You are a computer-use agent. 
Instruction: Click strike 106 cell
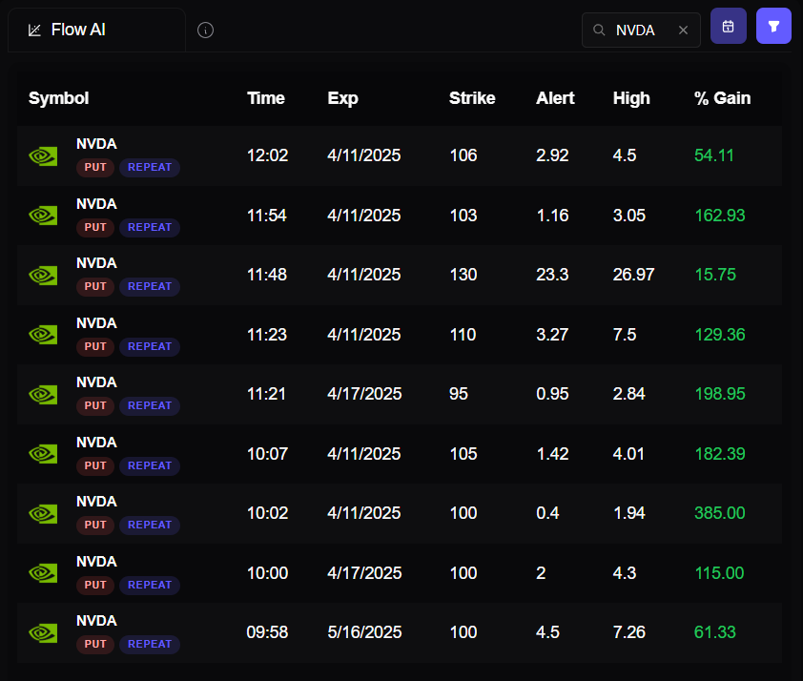tap(463, 155)
